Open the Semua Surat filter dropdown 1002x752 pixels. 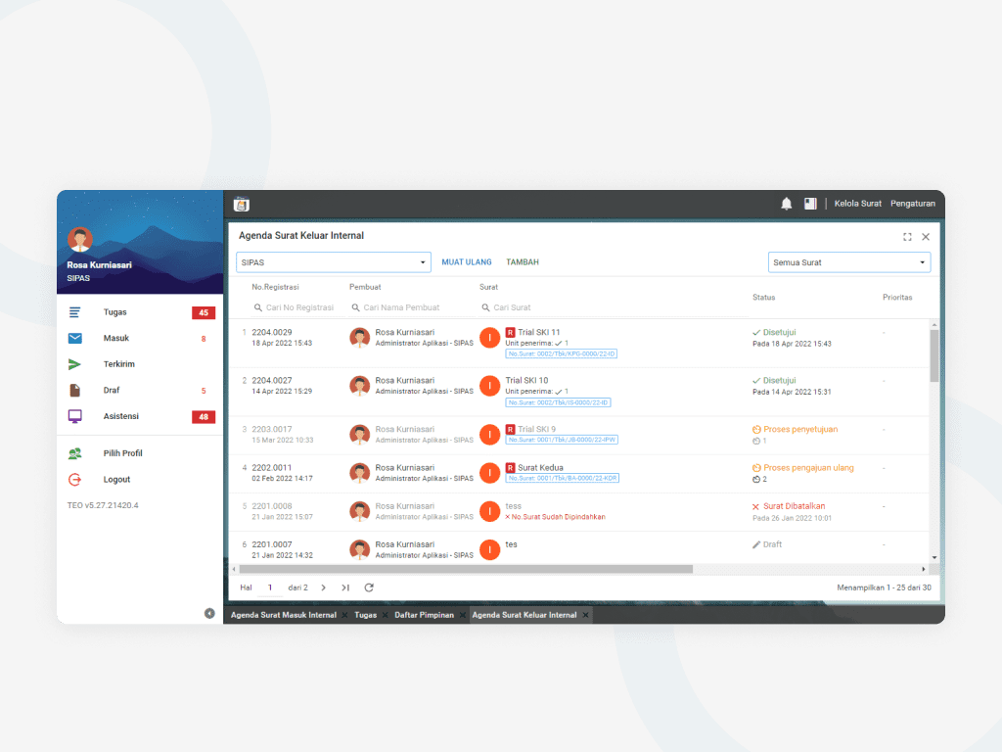click(x=848, y=262)
